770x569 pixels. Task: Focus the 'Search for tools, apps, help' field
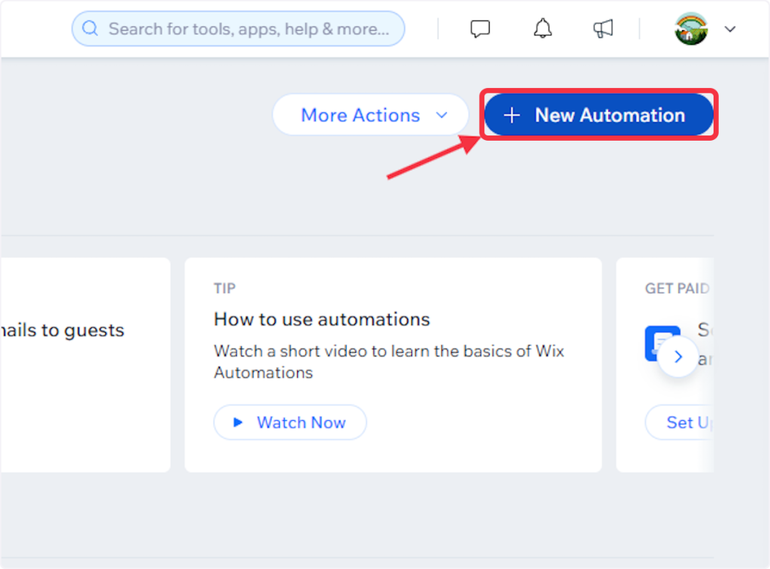click(x=248, y=29)
